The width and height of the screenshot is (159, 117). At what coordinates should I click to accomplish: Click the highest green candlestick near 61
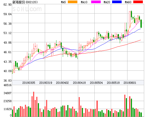coord(131,14)
